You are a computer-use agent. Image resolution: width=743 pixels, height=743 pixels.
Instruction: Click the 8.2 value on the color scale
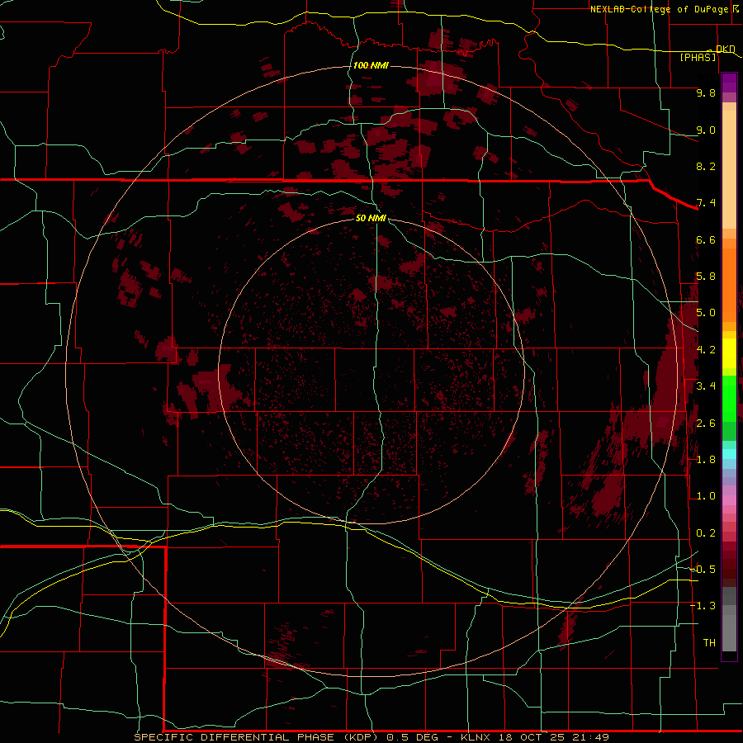[x=706, y=166]
